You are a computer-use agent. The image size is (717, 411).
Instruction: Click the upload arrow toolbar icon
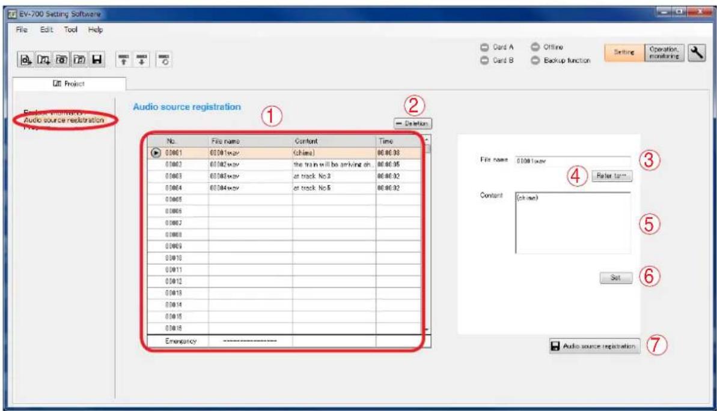tap(123, 59)
